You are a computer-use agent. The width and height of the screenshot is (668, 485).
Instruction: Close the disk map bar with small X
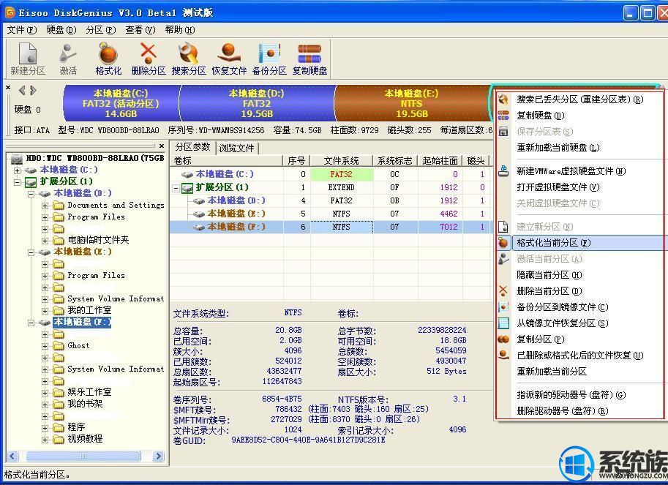coord(8,87)
